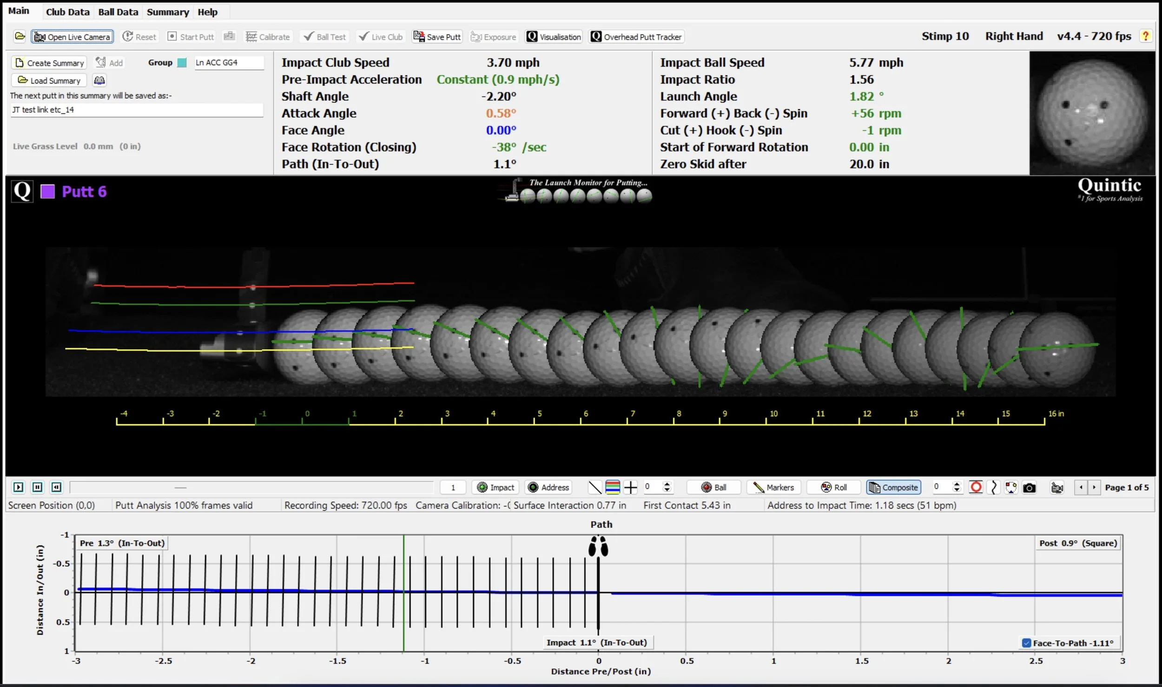Image resolution: width=1162 pixels, height=687 pixels.
Task: Click the Save Putt toolbar button
Action: 437,37
